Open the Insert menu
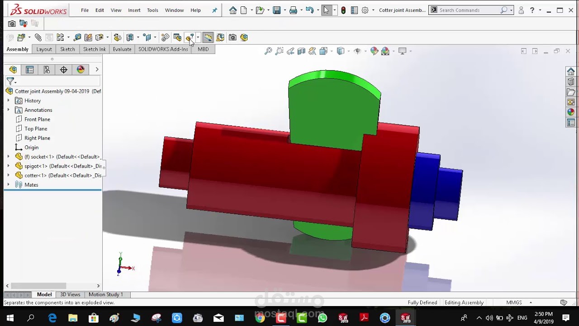Screen dimensions: 579x326 tap(134, 10)
